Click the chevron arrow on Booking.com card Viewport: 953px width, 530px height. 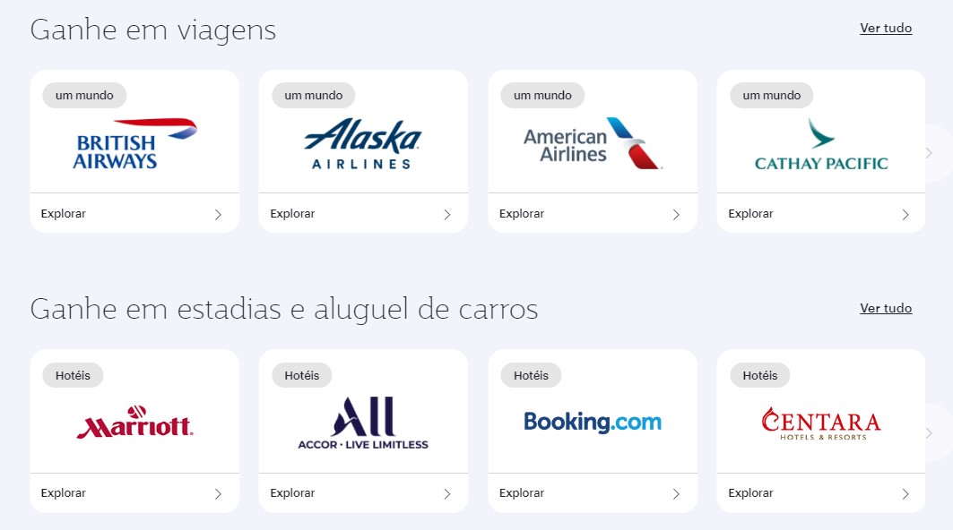pos(676,494)
